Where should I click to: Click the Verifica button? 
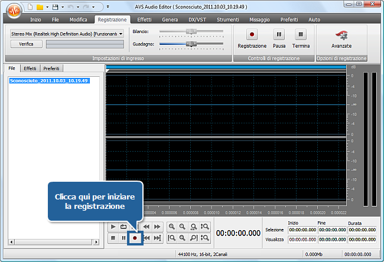pos(26,44)
